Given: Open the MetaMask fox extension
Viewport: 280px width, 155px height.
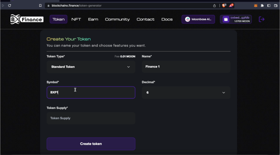Looking at the screenshot, I should [x=256, y=6].
